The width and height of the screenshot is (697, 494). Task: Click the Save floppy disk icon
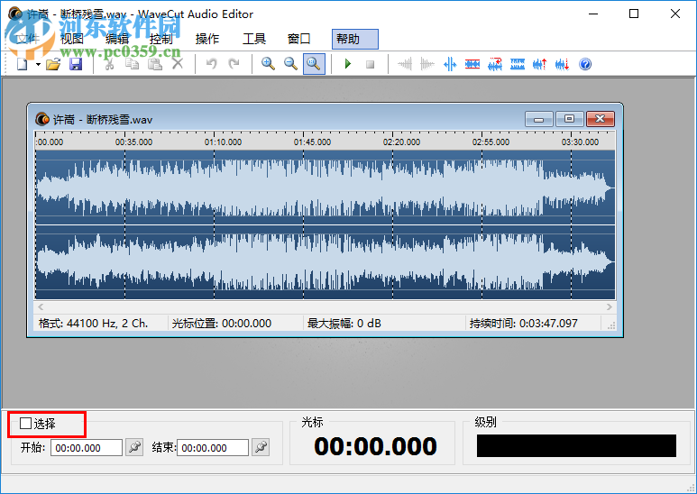coord(76,64)
